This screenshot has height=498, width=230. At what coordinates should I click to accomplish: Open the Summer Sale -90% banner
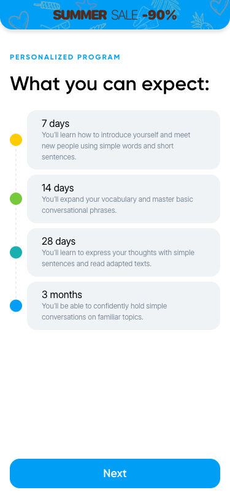(115, 15)
